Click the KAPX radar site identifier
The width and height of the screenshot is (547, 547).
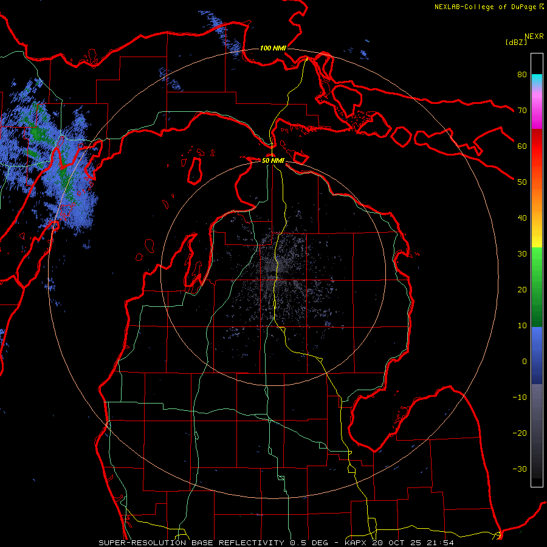click(357, 543)
